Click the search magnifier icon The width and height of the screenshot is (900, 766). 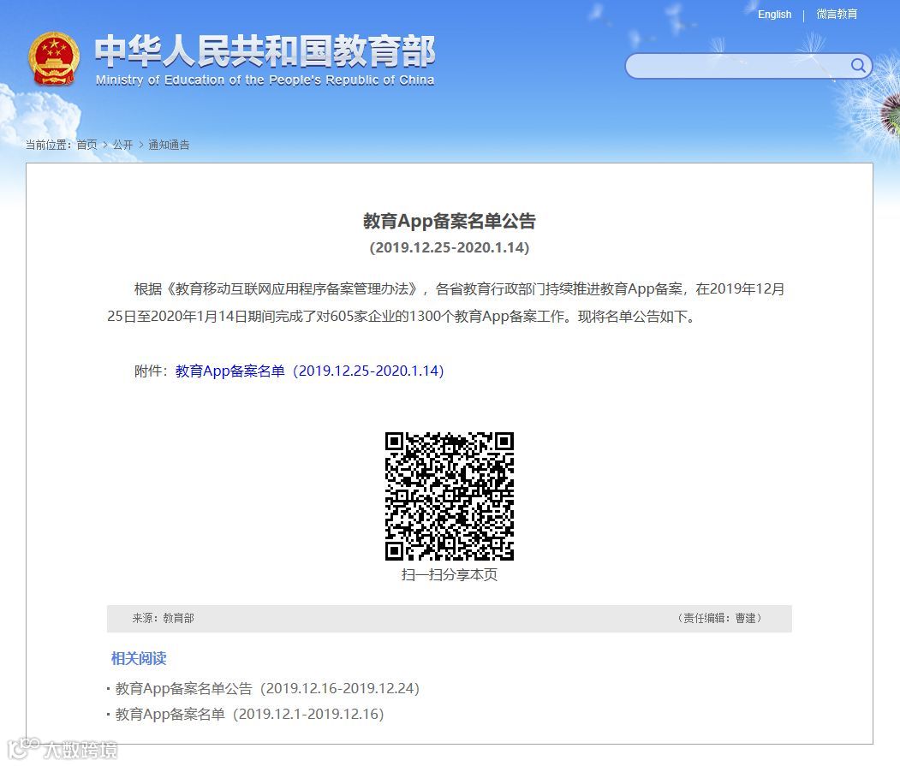(x=857, y=65)
